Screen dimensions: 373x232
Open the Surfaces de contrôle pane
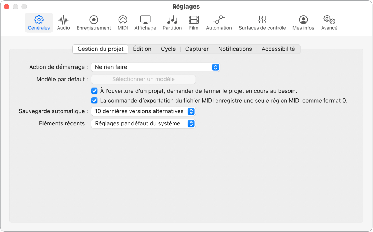click(262, 23)
